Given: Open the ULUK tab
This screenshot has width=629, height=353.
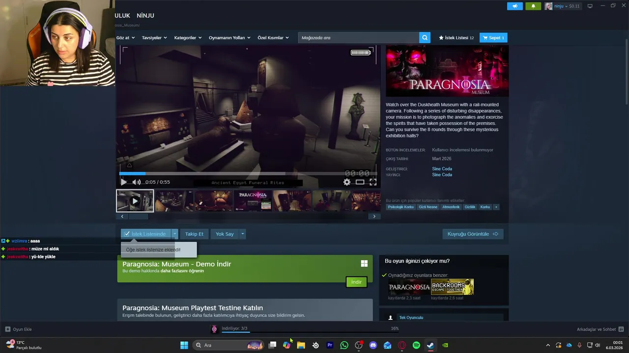Looking at the screenshot, I should tap(122, 16).
